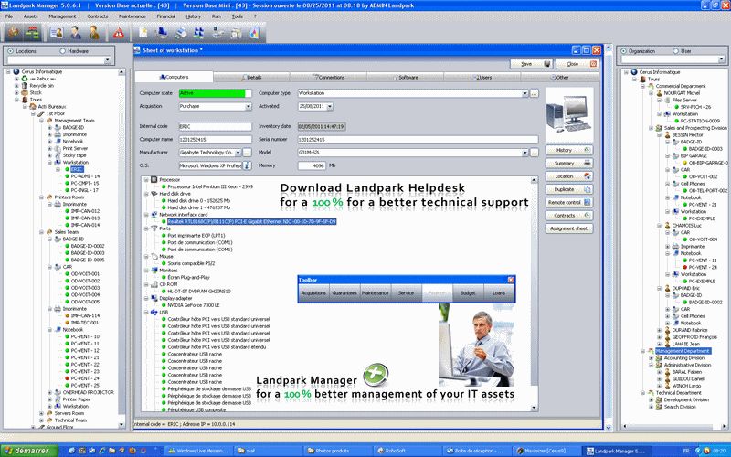The width and height of the screenshot is (731, 457).
Task: Click the org chart icon in main toolbar
Action: (x=32, y=33)
